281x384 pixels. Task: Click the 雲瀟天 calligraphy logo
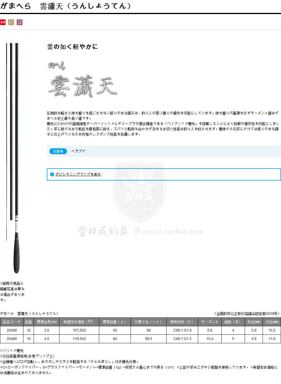coord(83,80)
